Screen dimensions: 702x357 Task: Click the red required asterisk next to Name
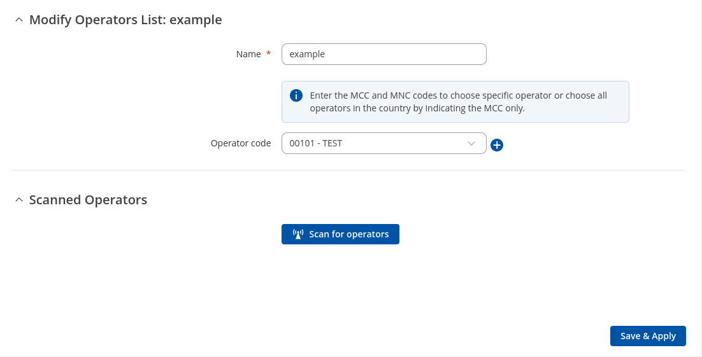click(x=269, y=54)
